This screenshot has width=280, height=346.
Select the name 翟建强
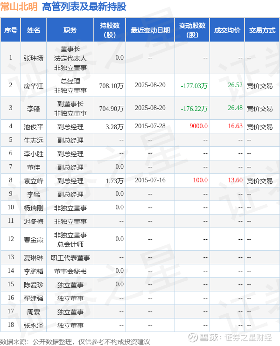(34, 298)
